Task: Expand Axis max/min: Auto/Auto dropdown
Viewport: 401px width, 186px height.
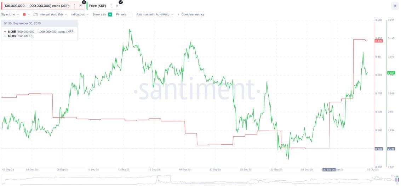Action: (x=155, y=14)
